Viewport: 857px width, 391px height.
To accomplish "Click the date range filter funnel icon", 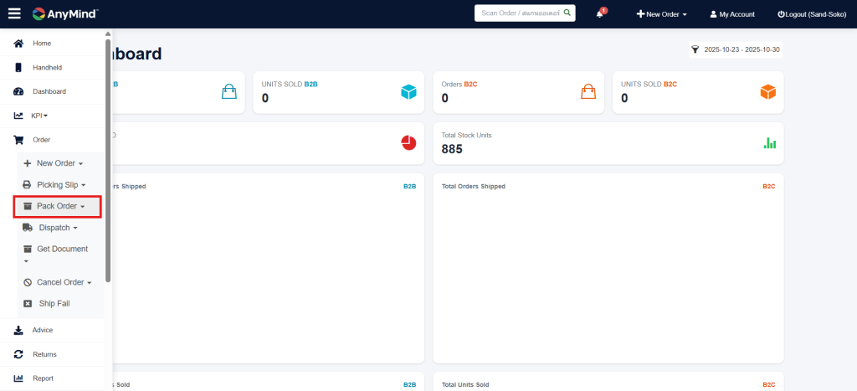I will point(695,50).
